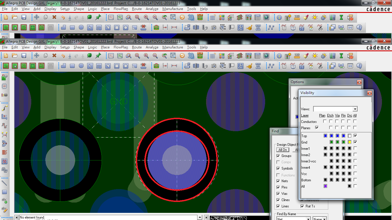Open the Manufacture menu in lower window
The height and width of the screenshot is (220, 392).
(172, 47)
